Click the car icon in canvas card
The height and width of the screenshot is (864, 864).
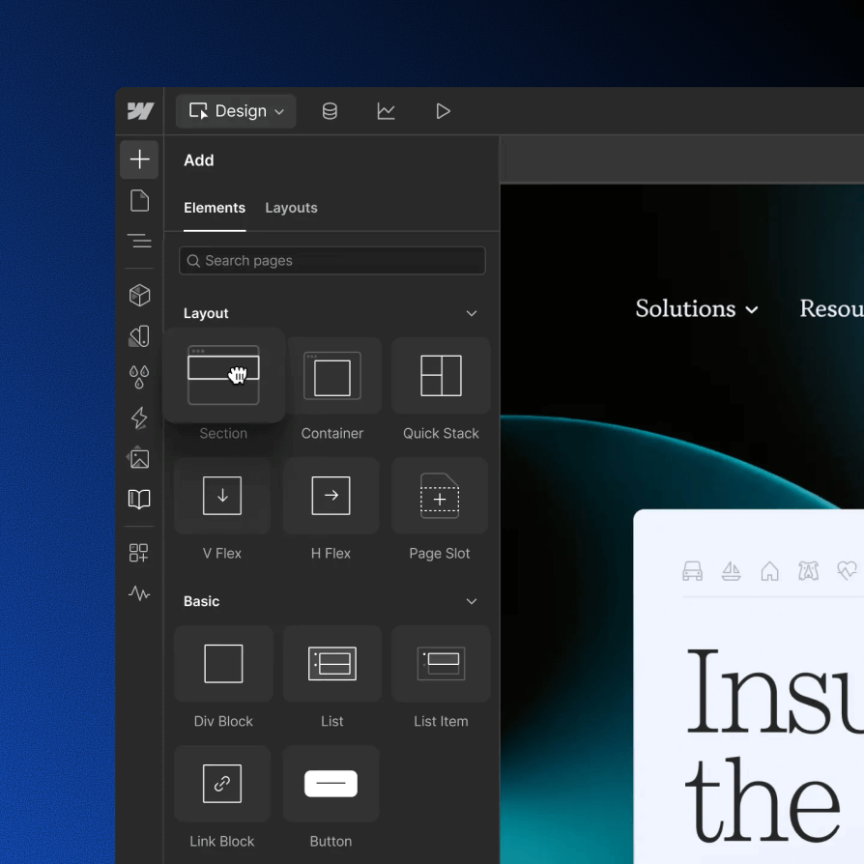click(692, 571)
